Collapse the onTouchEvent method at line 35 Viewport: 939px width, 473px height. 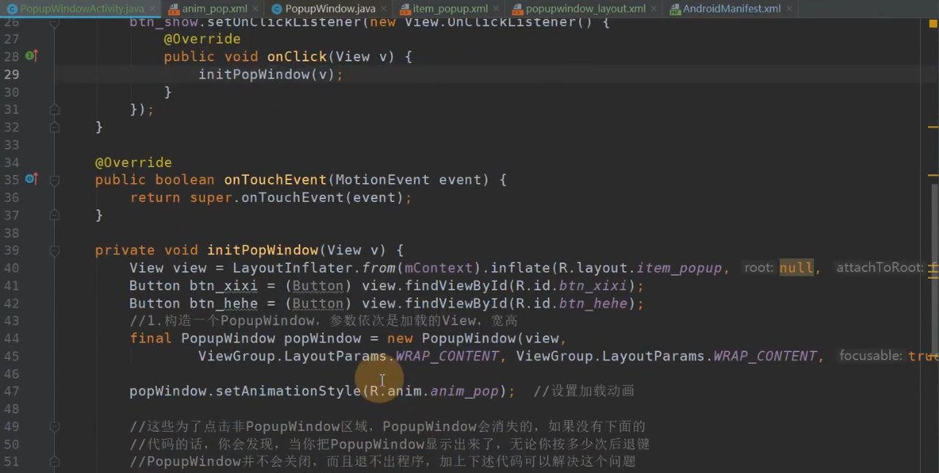[54, 180]
